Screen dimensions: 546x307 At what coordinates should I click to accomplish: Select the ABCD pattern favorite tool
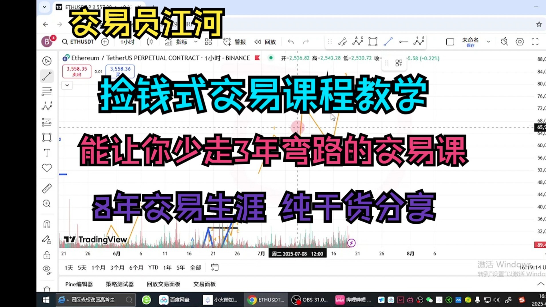point(358,41)
